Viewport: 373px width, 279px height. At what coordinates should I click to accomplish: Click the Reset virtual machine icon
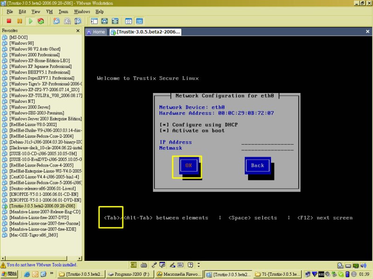(41, 21)
